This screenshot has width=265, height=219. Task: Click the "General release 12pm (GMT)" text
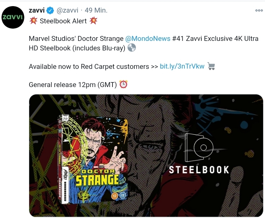(x=73, y=85)
